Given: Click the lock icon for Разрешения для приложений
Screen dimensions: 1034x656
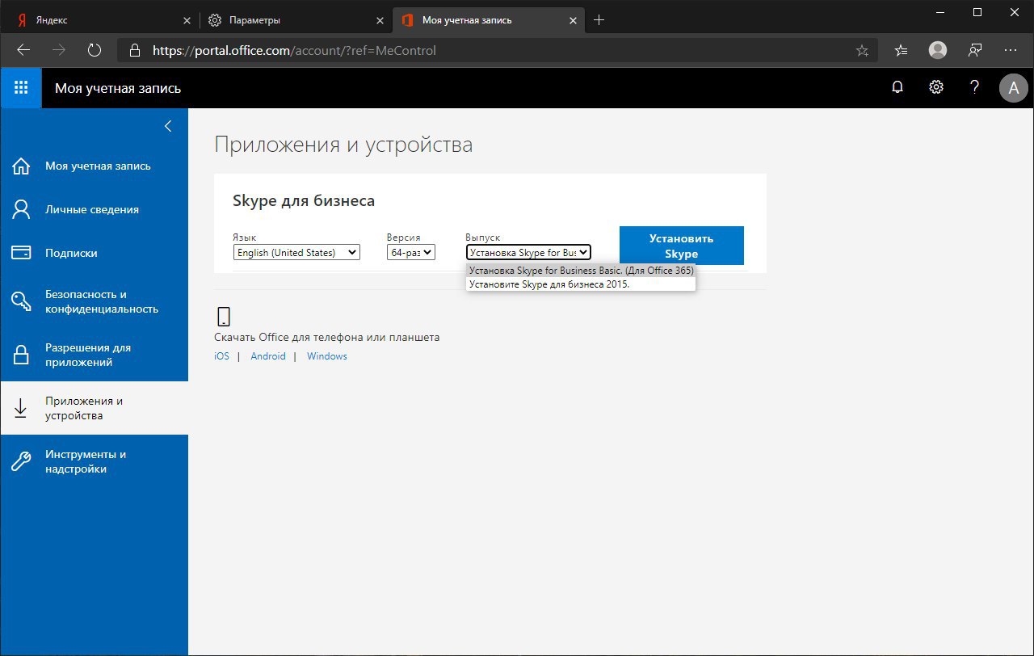Looking at the screenshot, I should (21, 355).
